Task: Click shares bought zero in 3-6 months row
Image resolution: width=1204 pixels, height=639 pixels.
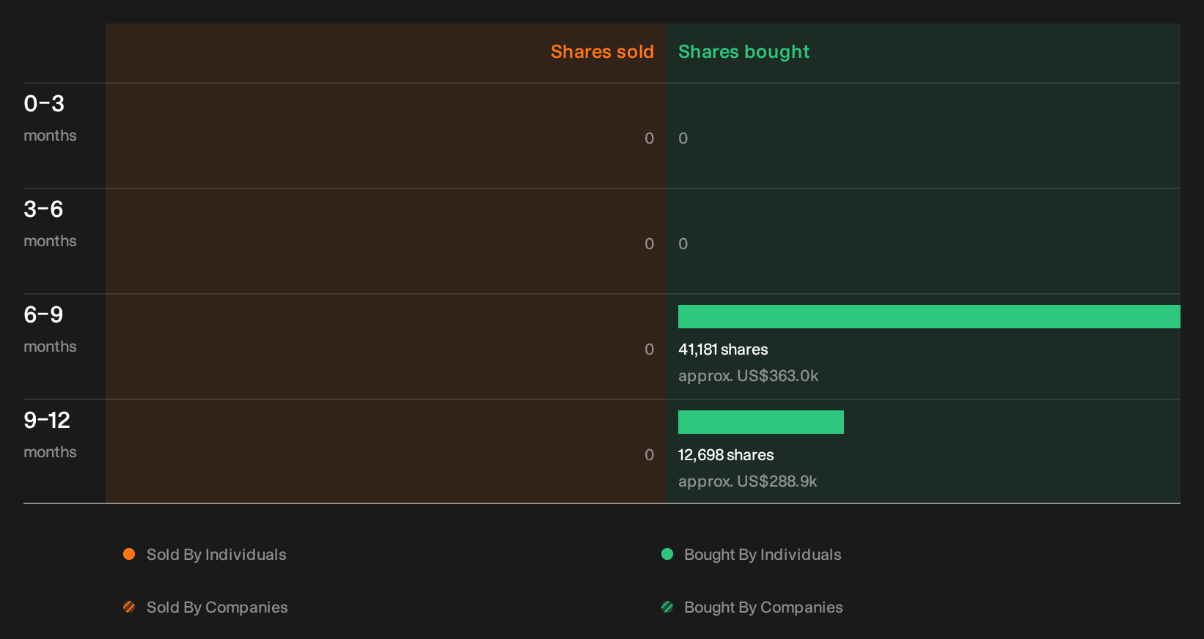Action: [683, 244]
